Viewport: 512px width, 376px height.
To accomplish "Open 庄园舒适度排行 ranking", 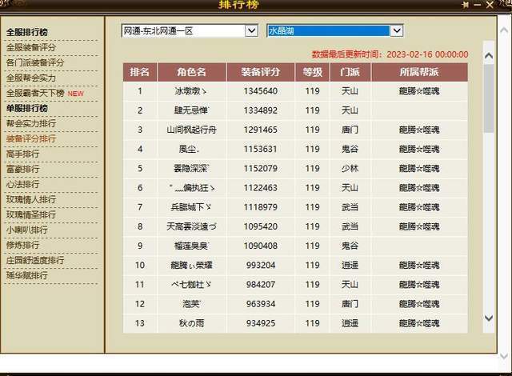I will click(x=35, y=261).
